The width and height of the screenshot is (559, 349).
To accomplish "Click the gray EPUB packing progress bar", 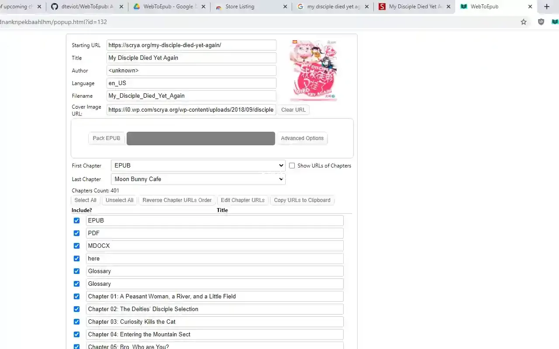I will click(201, 138).
